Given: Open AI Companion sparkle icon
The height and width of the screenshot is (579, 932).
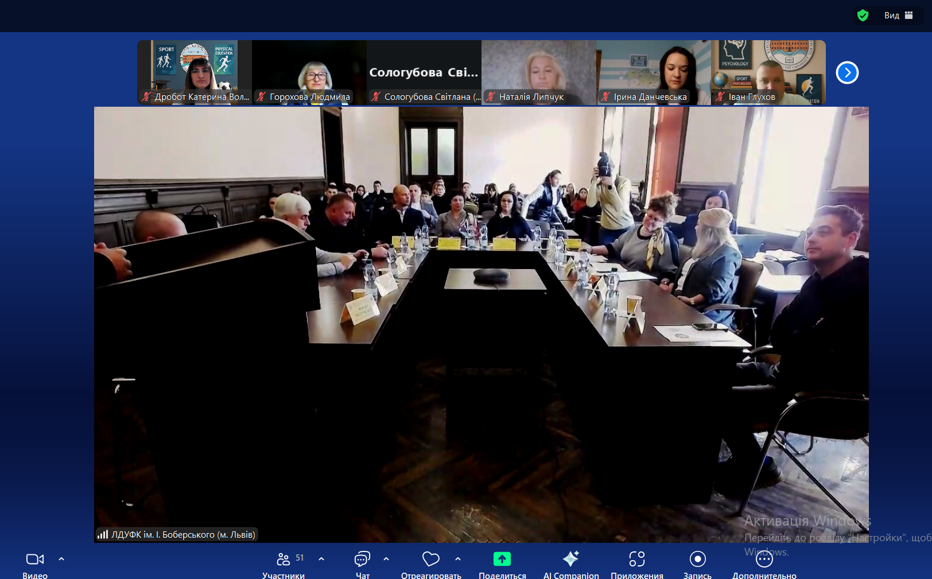Looking at the screenshot, I should tap(571, 559).
